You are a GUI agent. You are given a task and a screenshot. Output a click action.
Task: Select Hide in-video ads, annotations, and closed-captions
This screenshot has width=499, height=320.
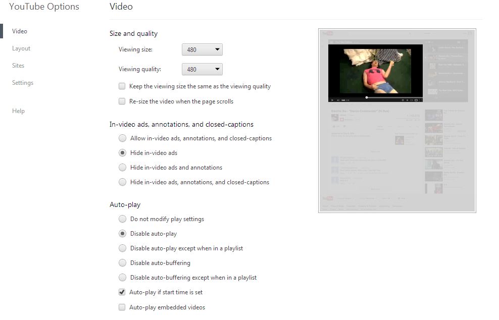[x=123, y=182]
